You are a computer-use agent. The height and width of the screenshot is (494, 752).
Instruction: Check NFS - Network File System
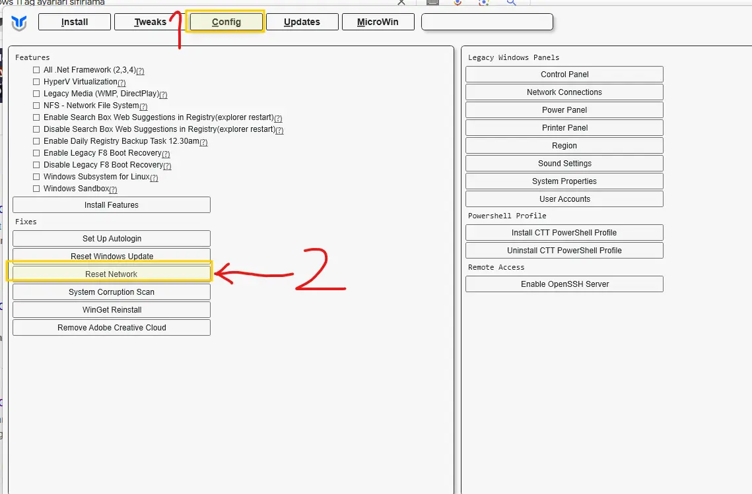36,106
